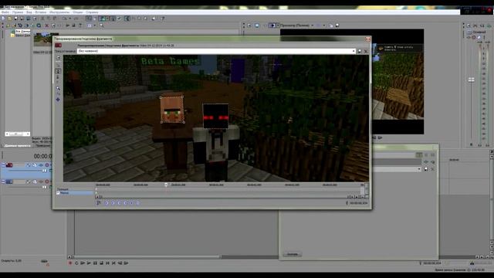Viewport: 494px width, 278px height.
Task: Select the Позиция keyframe row
Action: 75,189
